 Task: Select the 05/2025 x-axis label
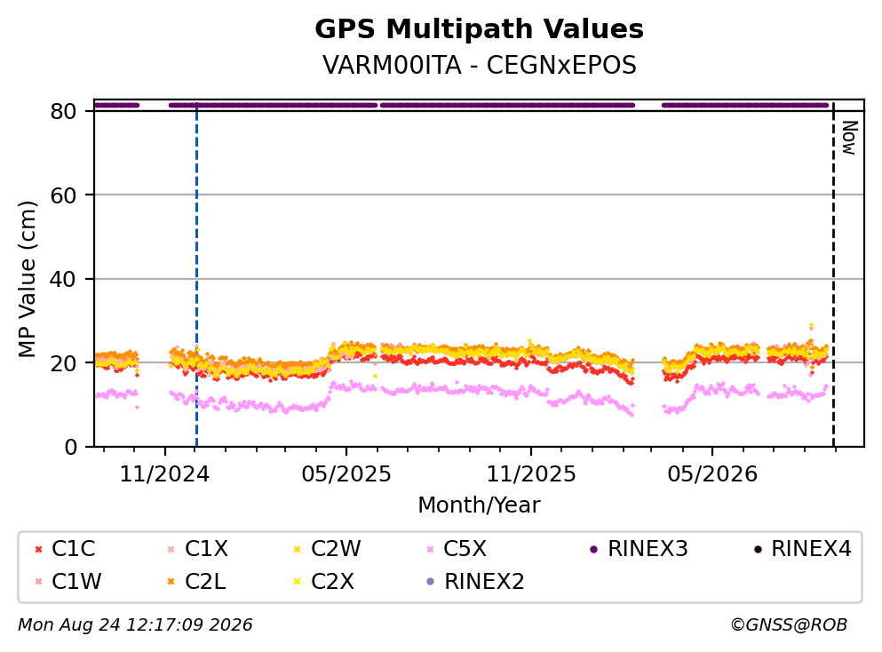coord(346,474)
